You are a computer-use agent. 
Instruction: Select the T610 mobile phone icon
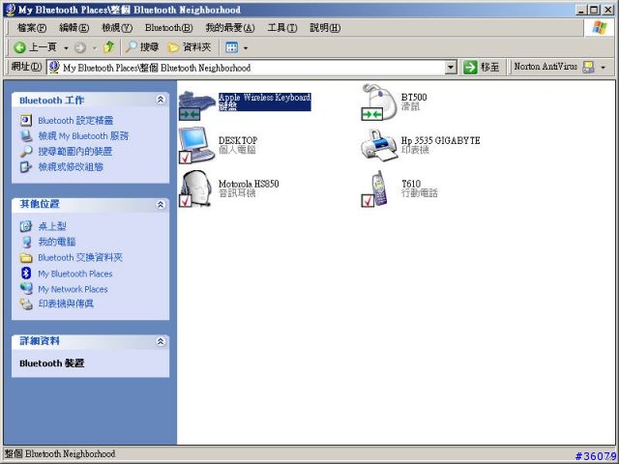(x=376, y=188)
